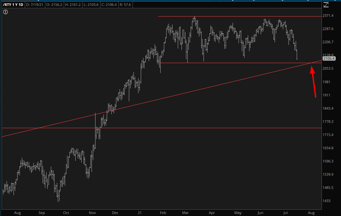The image size is (341, 216).
Task: Click the 21 year marker on time axis
Action: pos(140,213)
